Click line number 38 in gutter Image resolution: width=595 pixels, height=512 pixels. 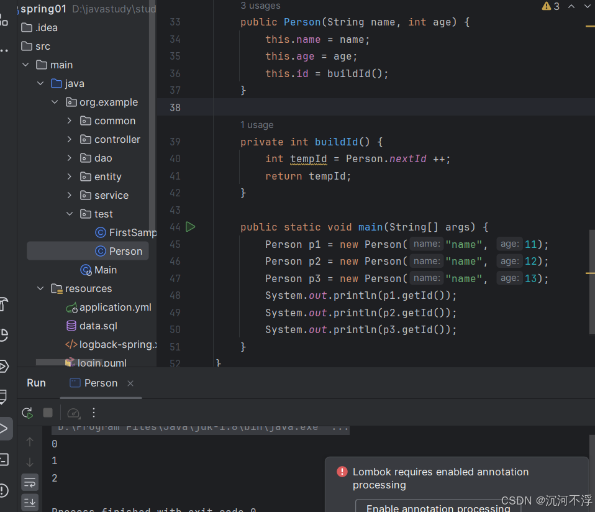tap(175, 107)
